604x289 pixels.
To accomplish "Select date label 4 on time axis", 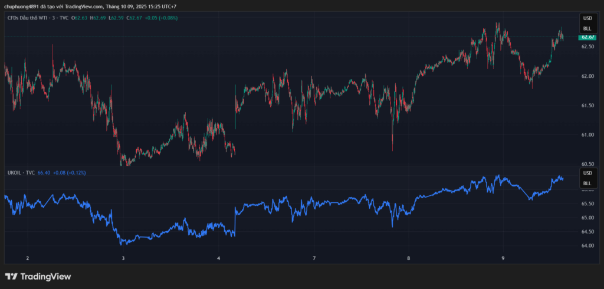I will [218, 258].
